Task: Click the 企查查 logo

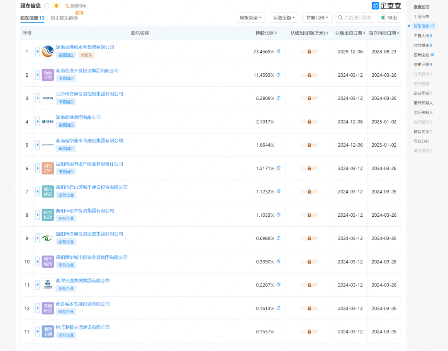Action: click(x=386, y=5)
